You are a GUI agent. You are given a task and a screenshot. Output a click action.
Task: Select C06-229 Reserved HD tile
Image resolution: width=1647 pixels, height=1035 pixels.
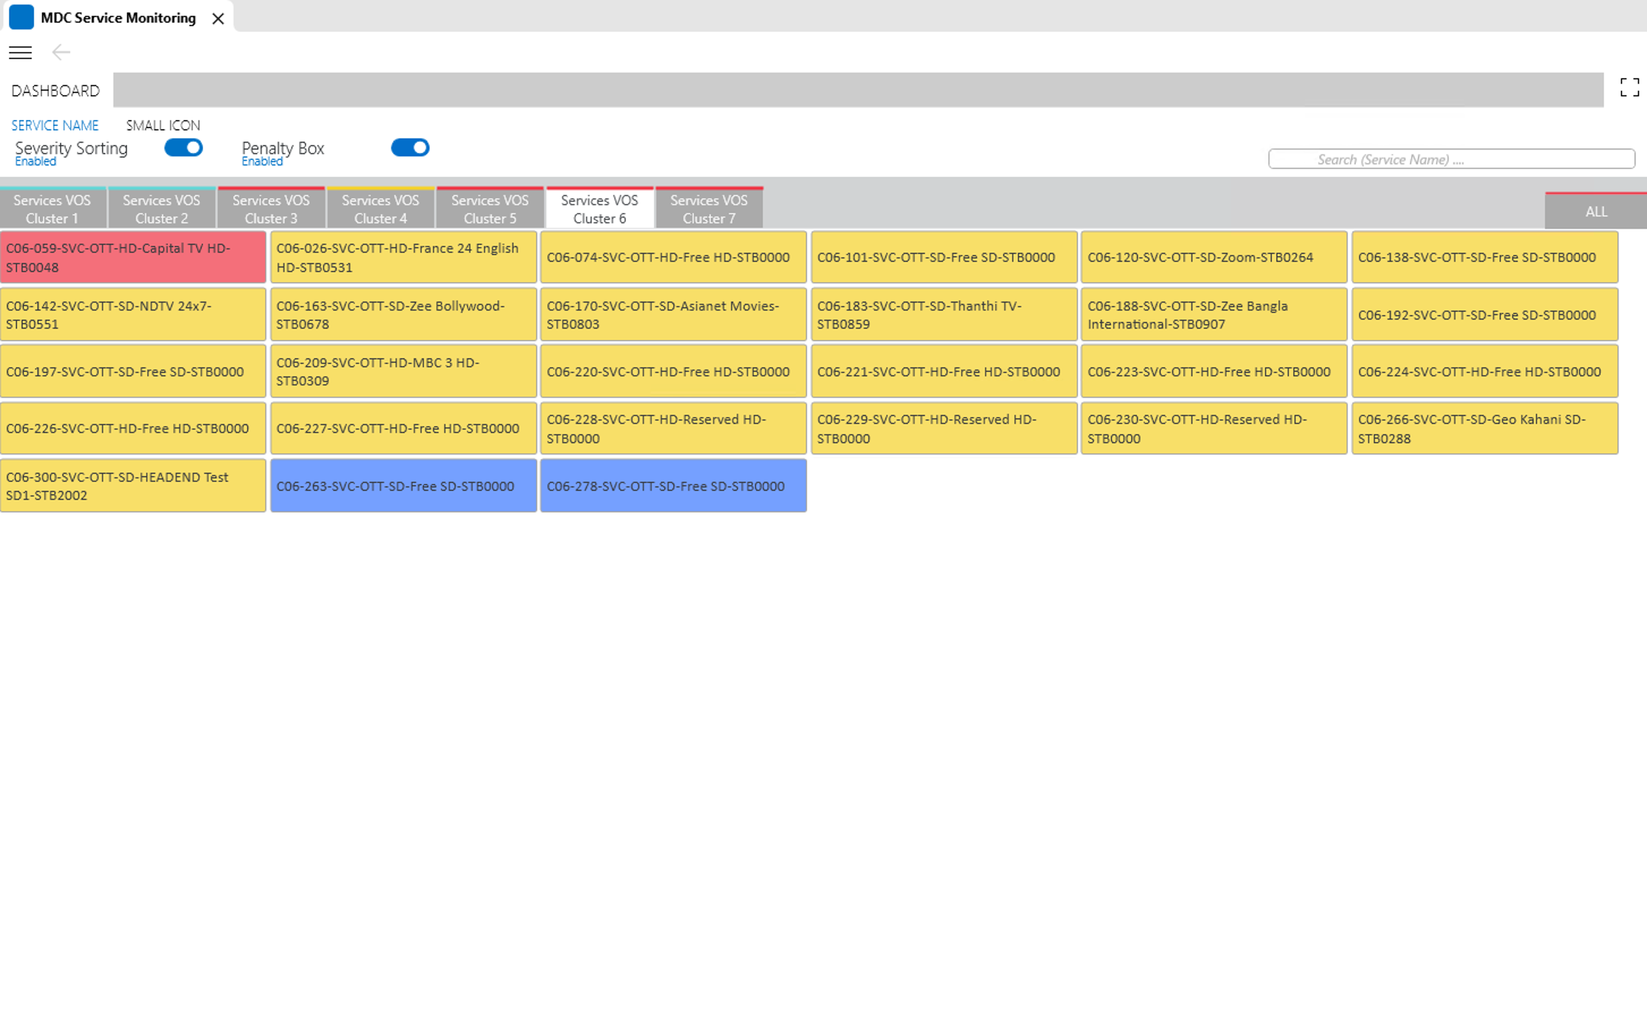(944, 428)
